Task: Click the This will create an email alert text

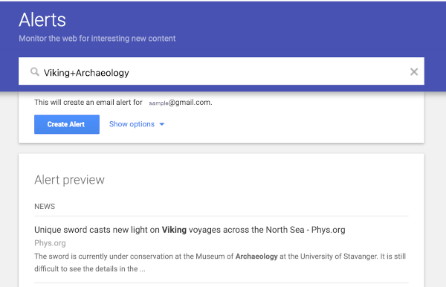Action: tap(88, 103)
